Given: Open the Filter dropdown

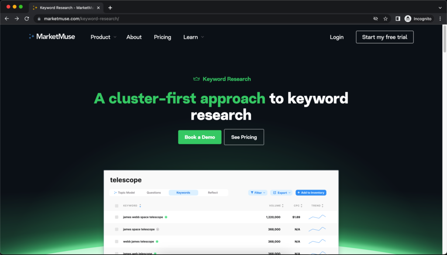Looking at the screenshot, I should (x=258, y=193).
